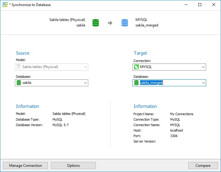Click the app icon in the title bar

[5, 5]
